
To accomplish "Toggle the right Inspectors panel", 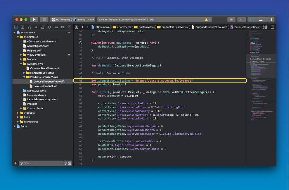I will (270, 20).
